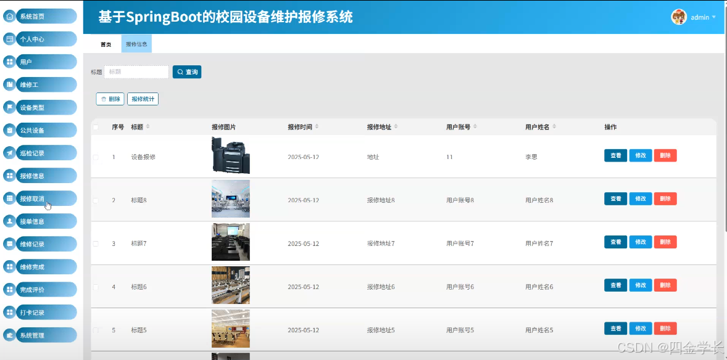The image size is (727, 360).
Task: Click the 报修统计 button
Action: (143, 99)
